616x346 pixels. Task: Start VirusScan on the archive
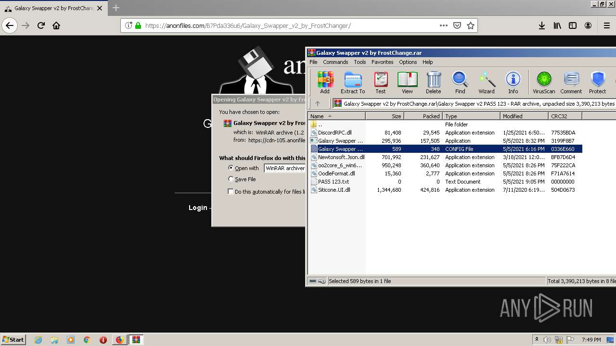pos(544,82)
